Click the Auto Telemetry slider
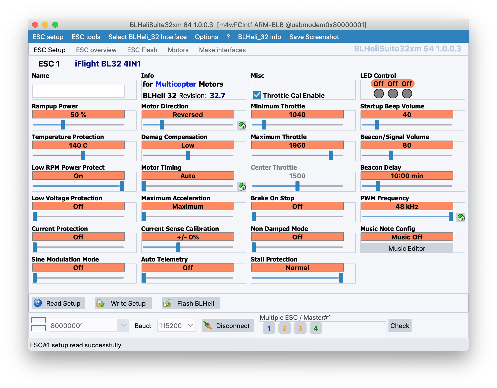The image size is (497, 388). (x=188, y=278)
